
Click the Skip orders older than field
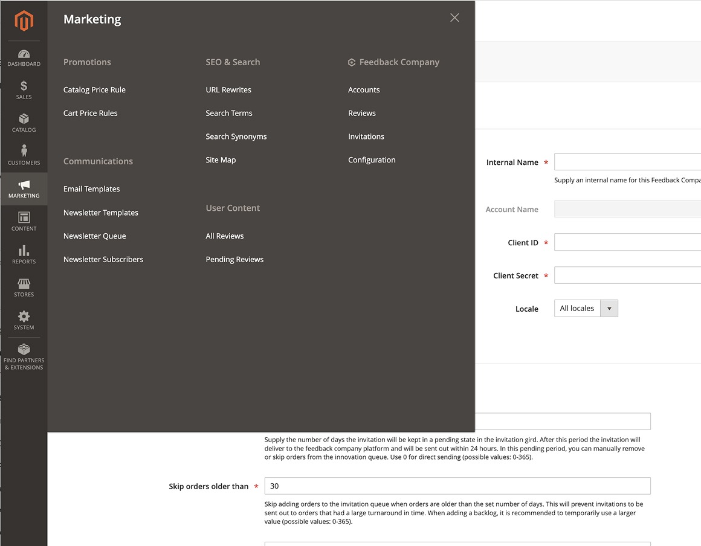(x=457, y=486)
